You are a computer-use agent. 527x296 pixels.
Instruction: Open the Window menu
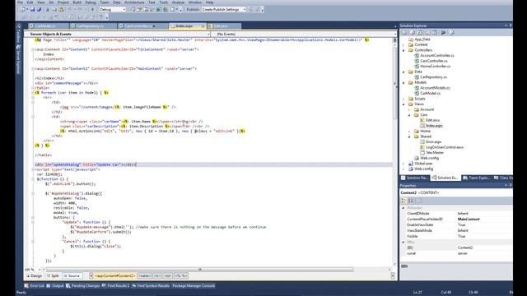pos(195,2)
